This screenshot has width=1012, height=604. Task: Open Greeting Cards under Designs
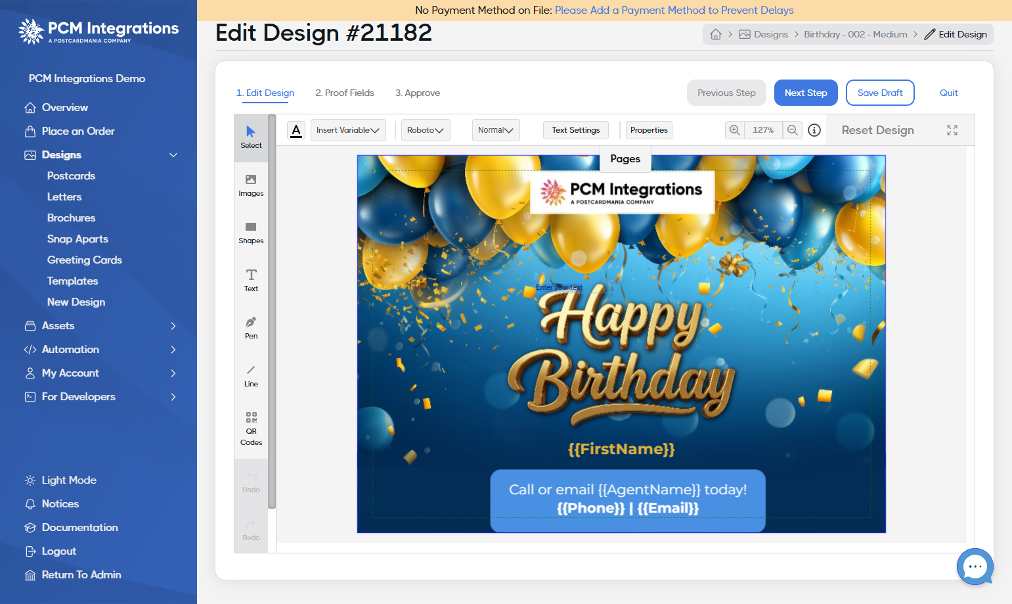click(x=85, y=260)
